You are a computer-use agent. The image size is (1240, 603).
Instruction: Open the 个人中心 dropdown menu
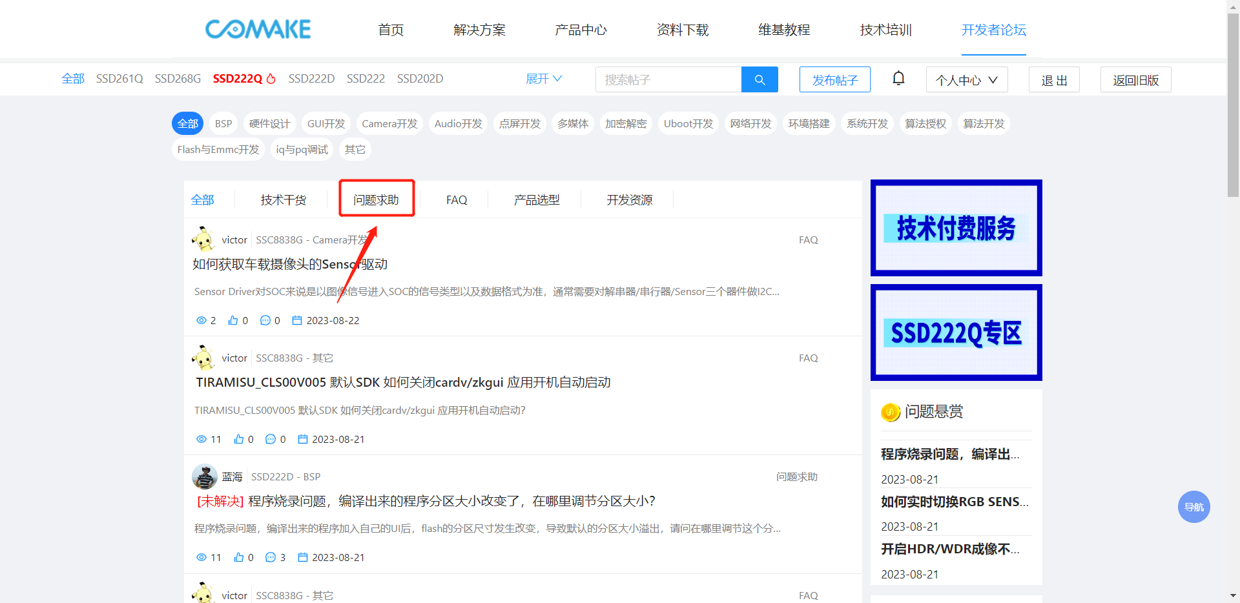(x=966, y=80)
